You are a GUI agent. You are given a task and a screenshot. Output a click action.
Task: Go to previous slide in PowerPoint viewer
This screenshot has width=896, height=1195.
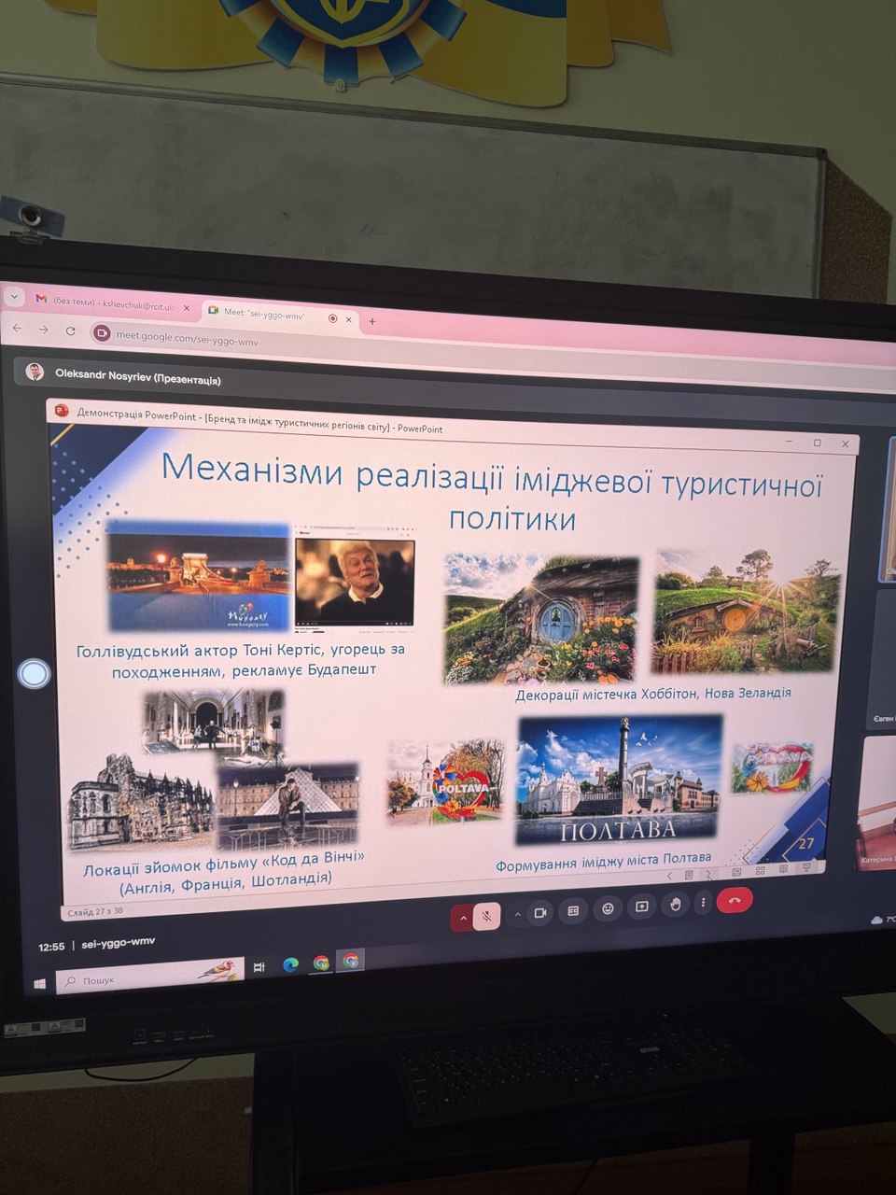click(x=669, y=876)
